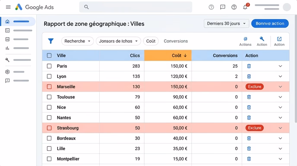The width and height of the screenshot is (297, 166).
Task: Open the wrench tools sidebar icon
Action: tap(7, 60)
